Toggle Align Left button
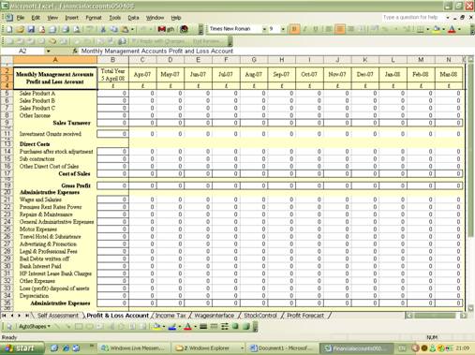This screenshot has width=475, height=355. coord(329,29)
